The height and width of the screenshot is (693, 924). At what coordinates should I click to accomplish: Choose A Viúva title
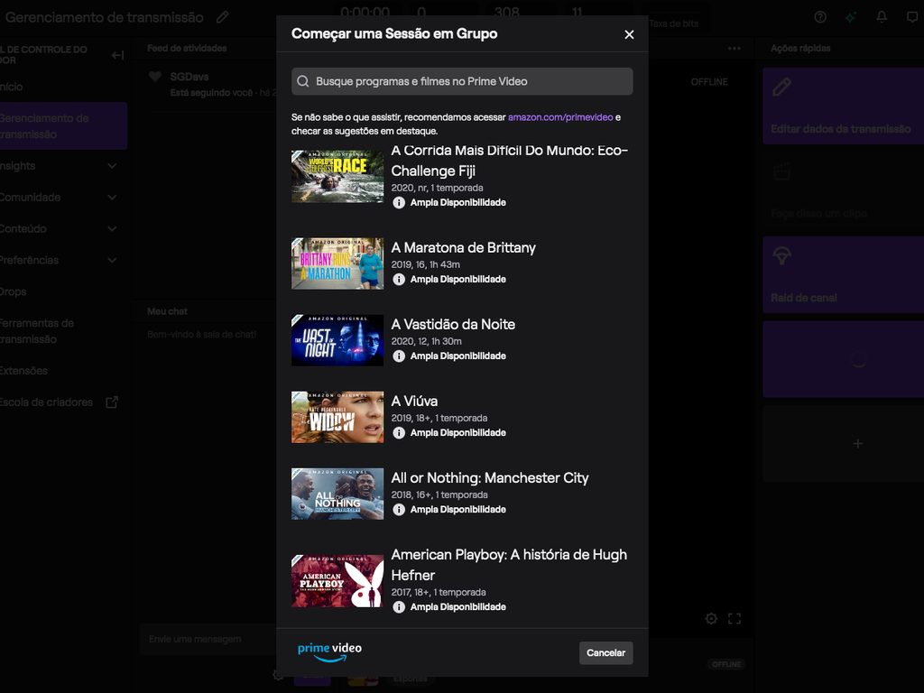point(414,402)
